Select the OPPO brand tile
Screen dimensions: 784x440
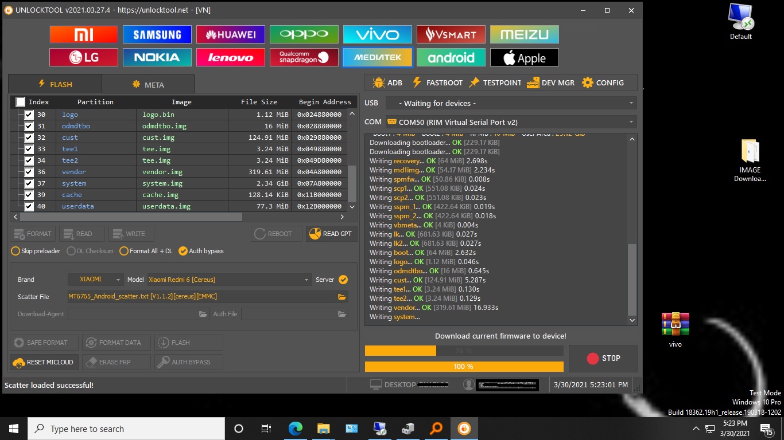(304, 34)
